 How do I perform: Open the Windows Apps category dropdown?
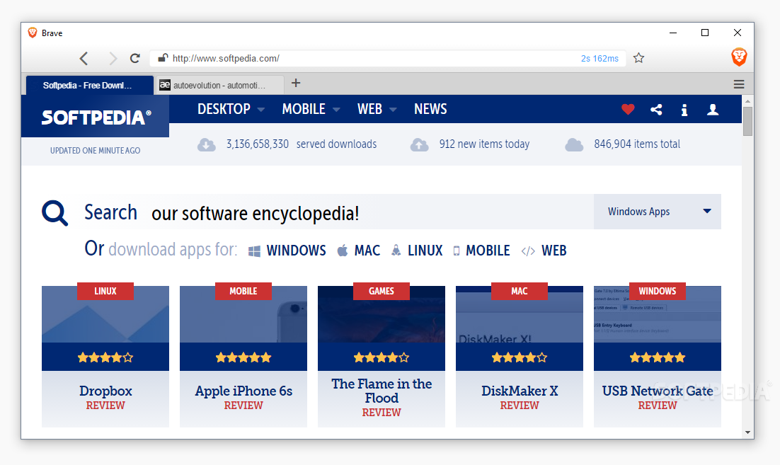(x=657, y=212)
